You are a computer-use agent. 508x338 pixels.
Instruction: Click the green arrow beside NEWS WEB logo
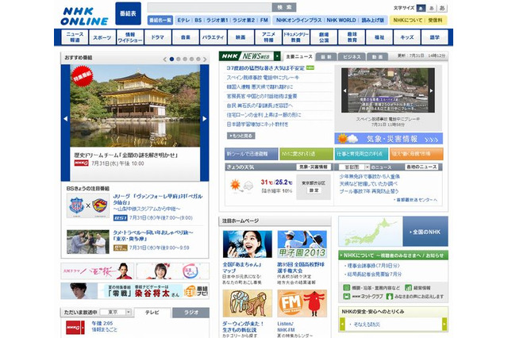277,56
